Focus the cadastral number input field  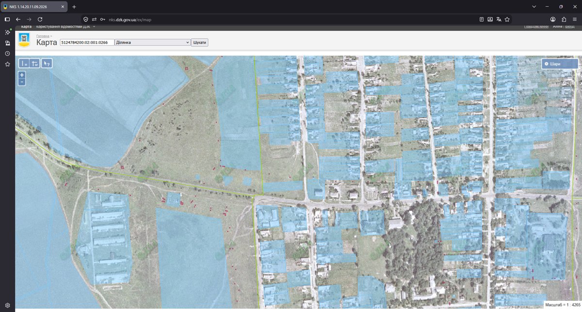coord(87,43)
